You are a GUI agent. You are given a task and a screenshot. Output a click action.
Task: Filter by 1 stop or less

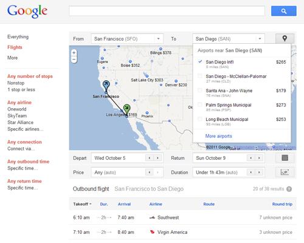coord(21,89)
